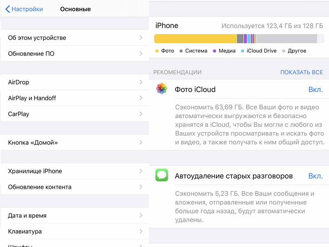Open the Кнопка «Домой» settings row

coord(75,142)
